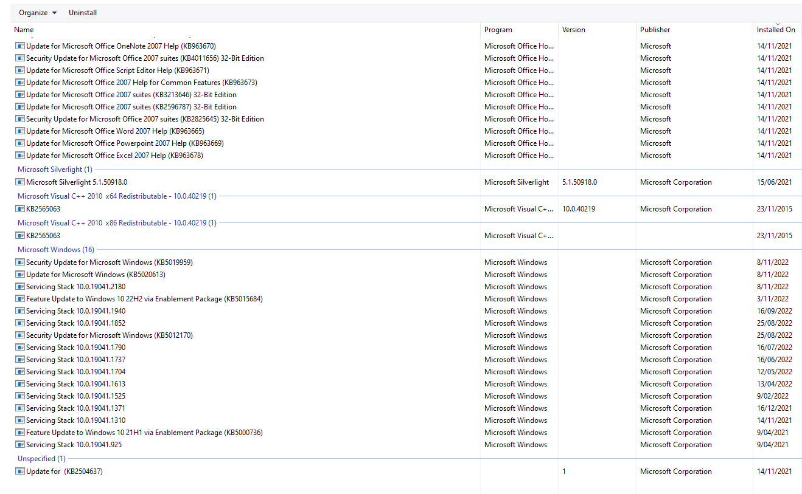Click icon of Update for (KB2504637)
The height and width of the screenshot is (494, 802).
point(20,472)
